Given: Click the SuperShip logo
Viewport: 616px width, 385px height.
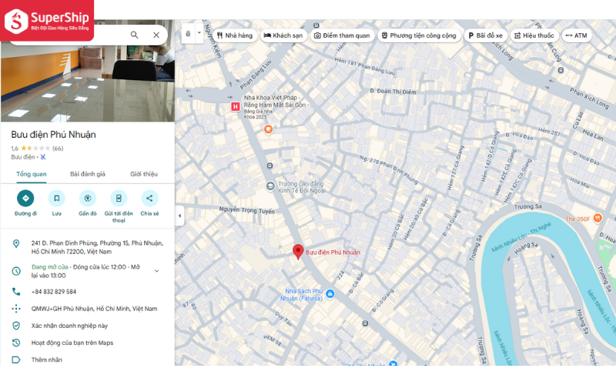Looking at the screenshot, I should pos(47,21).
